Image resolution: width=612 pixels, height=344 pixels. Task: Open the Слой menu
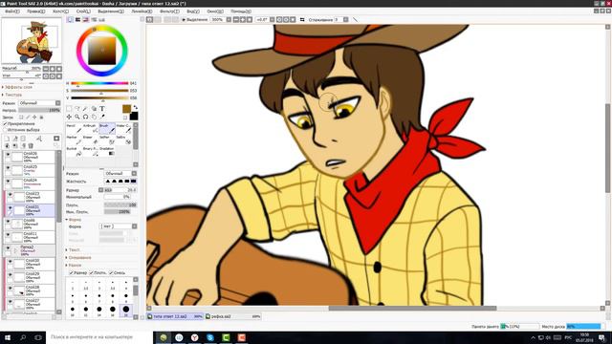click(83, 11)
